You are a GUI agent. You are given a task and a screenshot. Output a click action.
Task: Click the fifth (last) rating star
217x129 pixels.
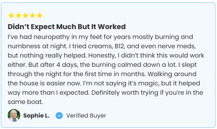click(39, 15)
